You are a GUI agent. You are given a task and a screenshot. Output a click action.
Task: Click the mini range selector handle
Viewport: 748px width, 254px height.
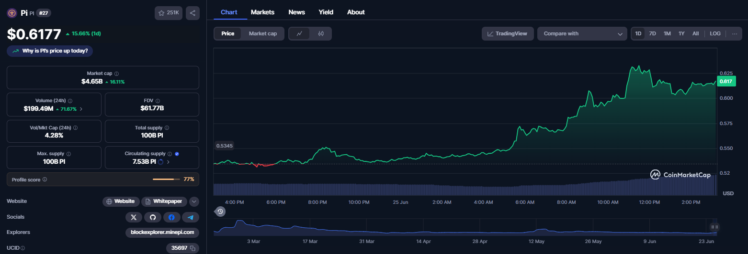click(714, 227)
